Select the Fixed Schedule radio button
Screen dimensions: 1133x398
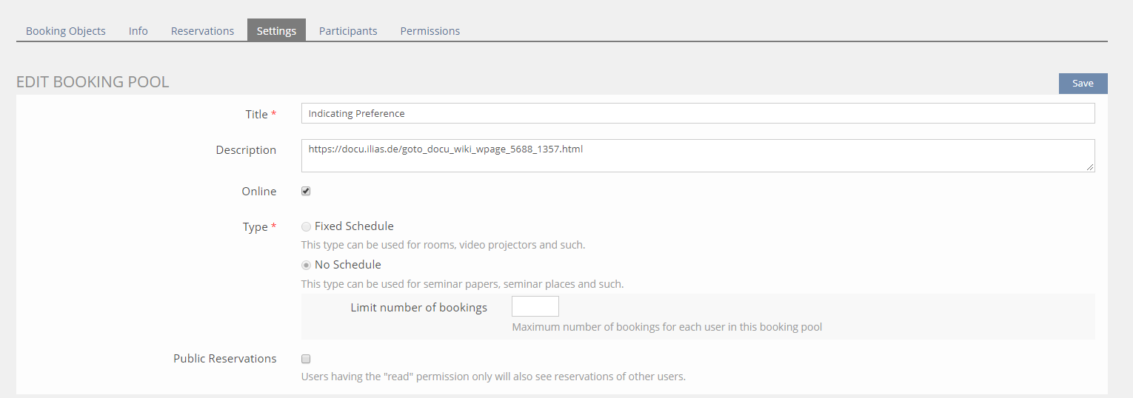[306, 226]
